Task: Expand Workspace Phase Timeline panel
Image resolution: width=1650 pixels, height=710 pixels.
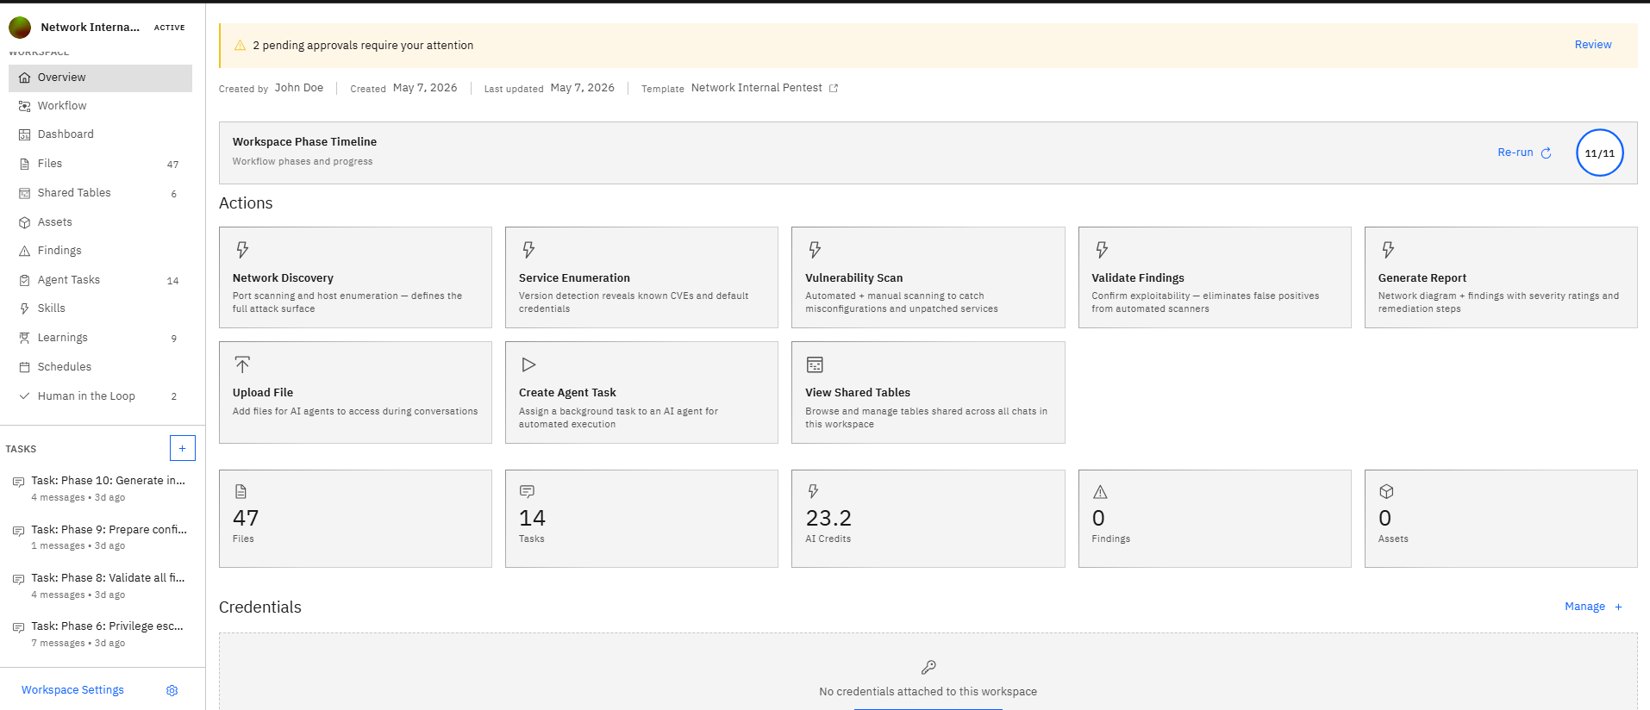Action: [x=928, y=153]
